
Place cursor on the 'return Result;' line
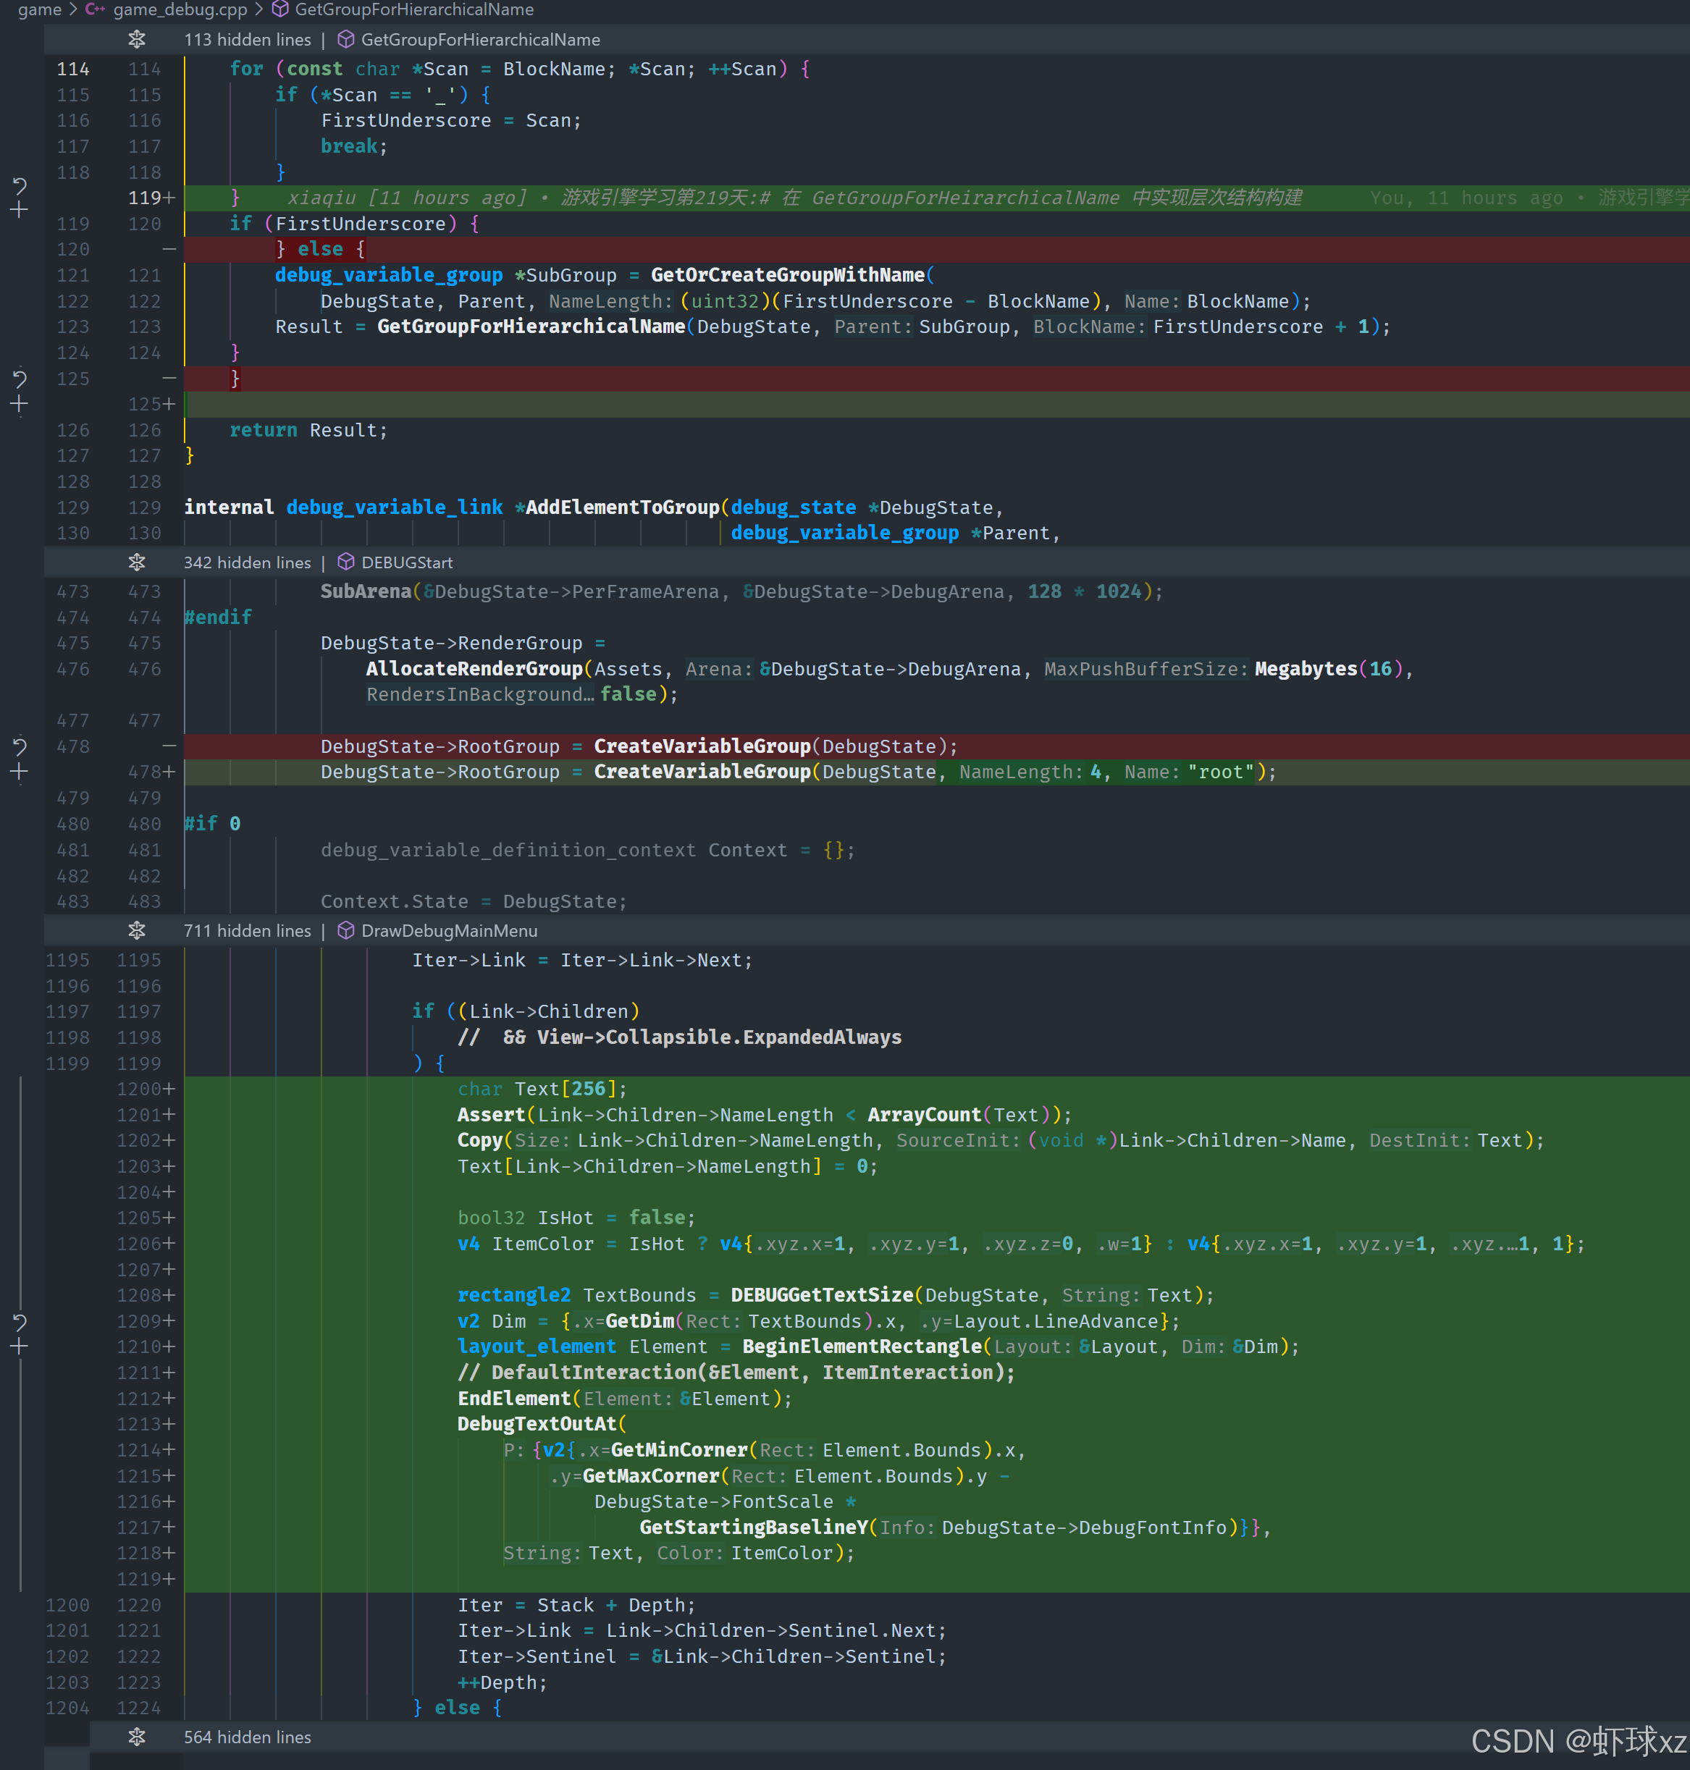coord(309,431)
